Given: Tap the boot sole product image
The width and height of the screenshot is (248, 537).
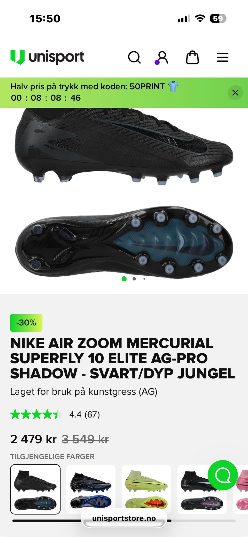Looking at the screenshot, I should point(124,243).
